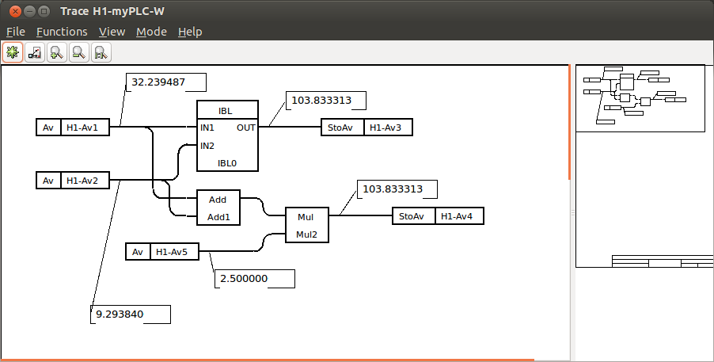
Task: Select the H1-Av4 output label
Action: tap(459, 216)
